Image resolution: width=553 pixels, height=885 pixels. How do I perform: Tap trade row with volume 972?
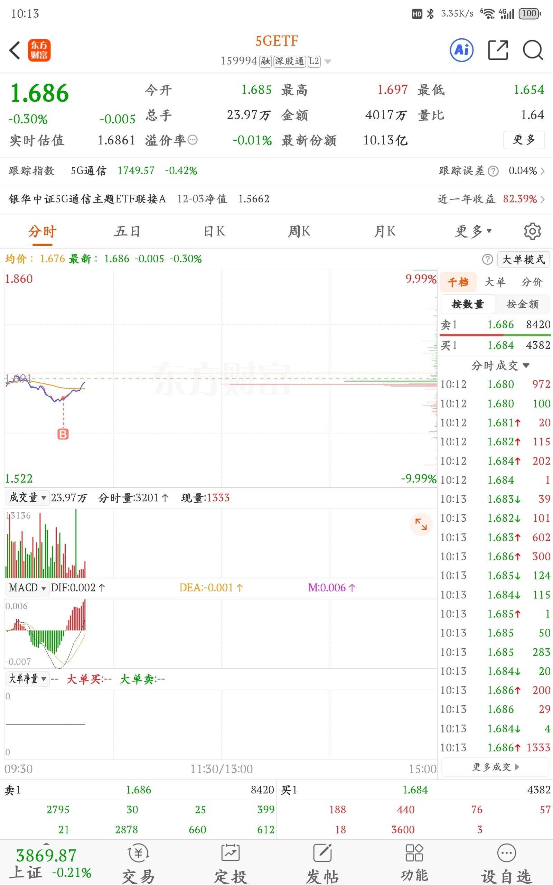click(x=495, y=384)
